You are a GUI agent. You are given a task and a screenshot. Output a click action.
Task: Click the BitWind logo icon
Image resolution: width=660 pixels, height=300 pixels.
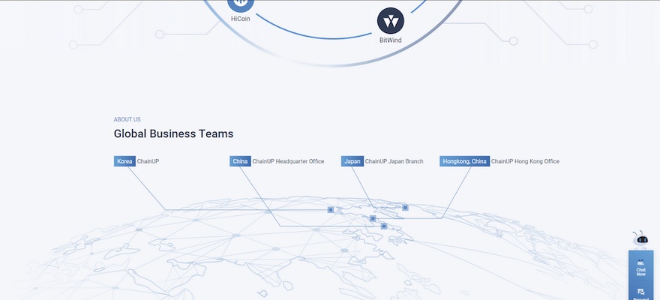tap(390, 20)
